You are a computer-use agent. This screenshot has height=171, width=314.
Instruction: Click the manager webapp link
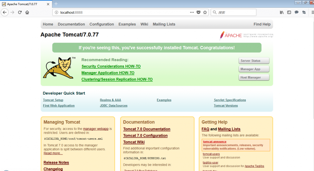pos(96,129)
